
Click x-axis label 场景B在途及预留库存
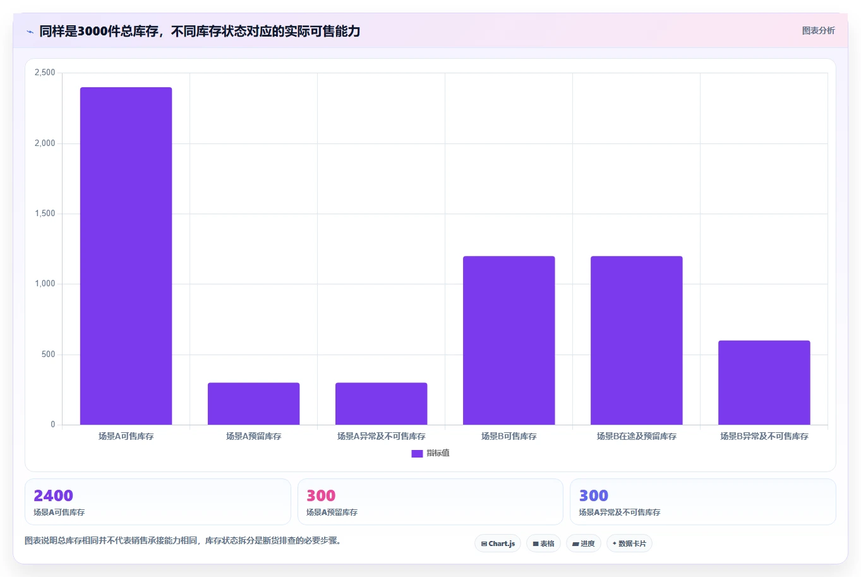[636, 436]
